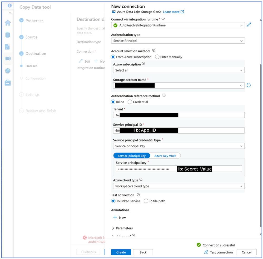
Task: Click the Edit pencil icon under Connection
Action: click(x=81, y=61)
